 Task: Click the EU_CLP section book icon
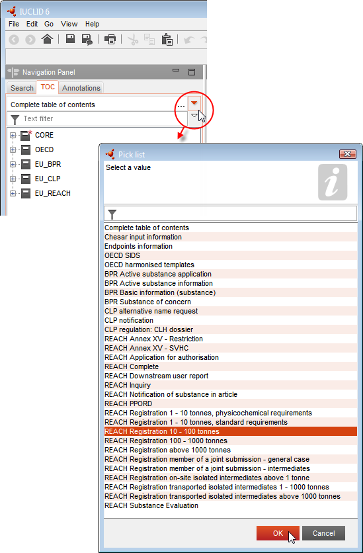tap(26, 179)
